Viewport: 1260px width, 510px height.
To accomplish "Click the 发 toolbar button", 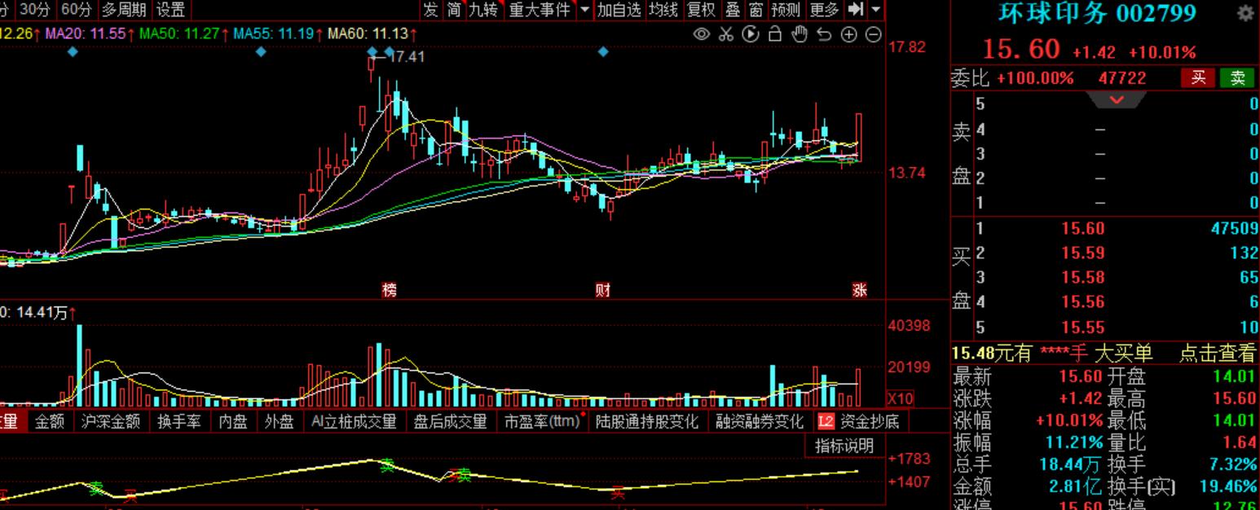I will [430, 10].
